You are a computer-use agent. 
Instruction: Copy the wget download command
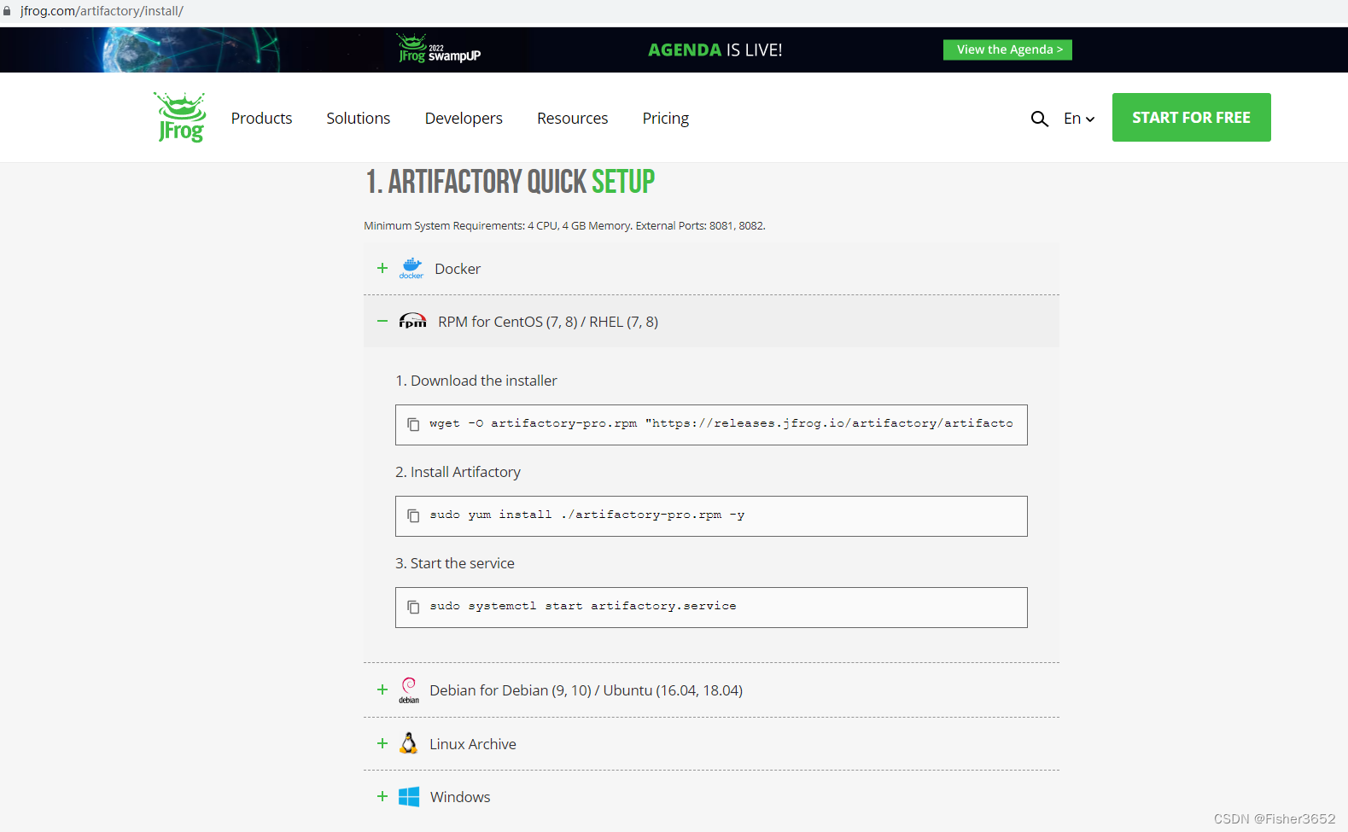click(413, 424)
